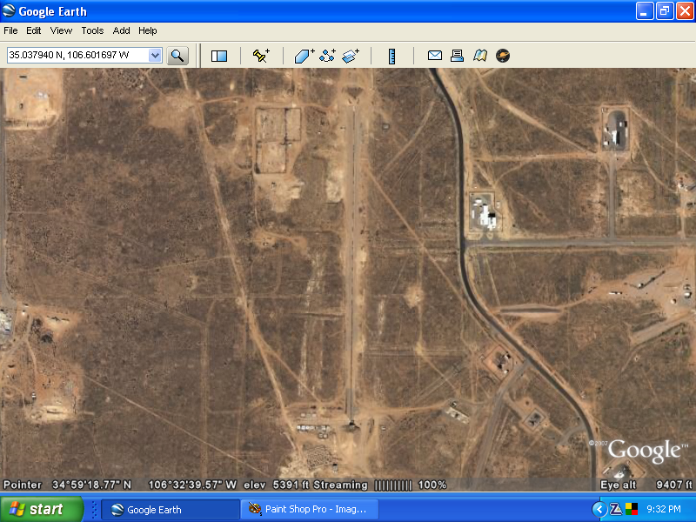This screenshot has height=522, width=696.
Task: Click the magnifier search button
Action: tap(177, 56)
